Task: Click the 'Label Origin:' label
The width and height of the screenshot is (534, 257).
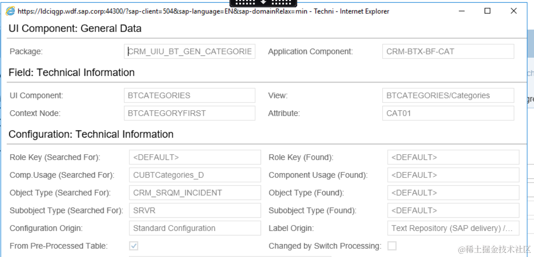Action: point(291,228)
